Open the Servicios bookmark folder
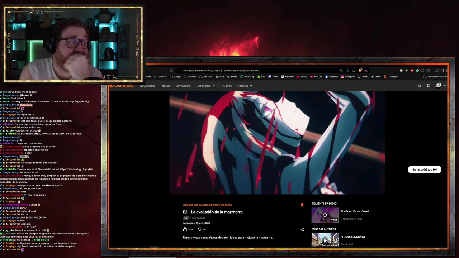The image size is (459, 258). [206, 77]
